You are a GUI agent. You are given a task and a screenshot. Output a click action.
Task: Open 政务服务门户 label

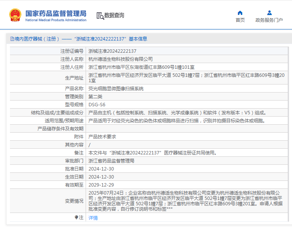269,20
